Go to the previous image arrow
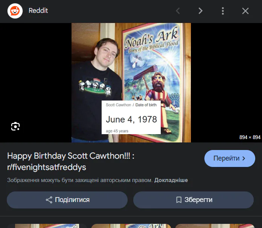262x228 pixels. 178,11
